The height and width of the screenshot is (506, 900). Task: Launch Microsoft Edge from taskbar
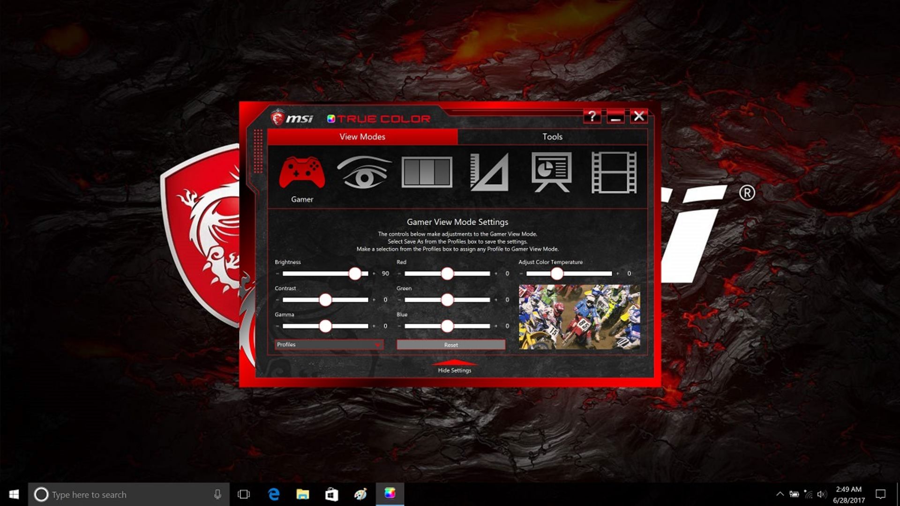click(274, 494)
